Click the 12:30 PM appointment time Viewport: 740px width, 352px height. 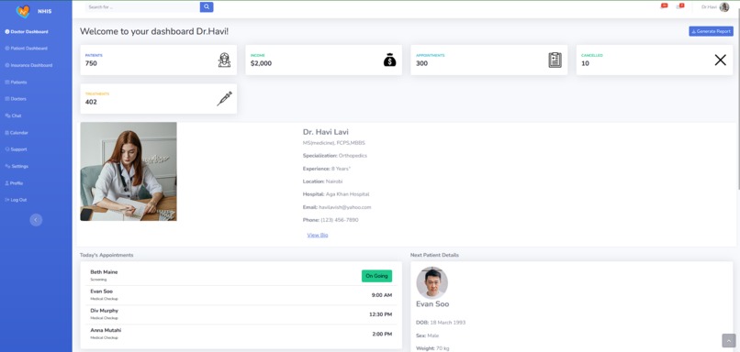(x=380, y=314)
